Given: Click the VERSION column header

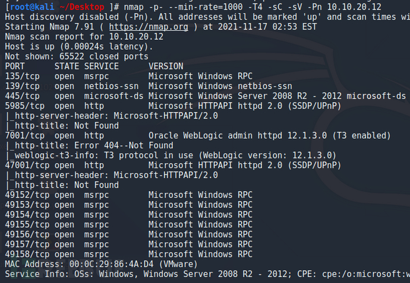Looking at the screenshot, I should 166,66.
